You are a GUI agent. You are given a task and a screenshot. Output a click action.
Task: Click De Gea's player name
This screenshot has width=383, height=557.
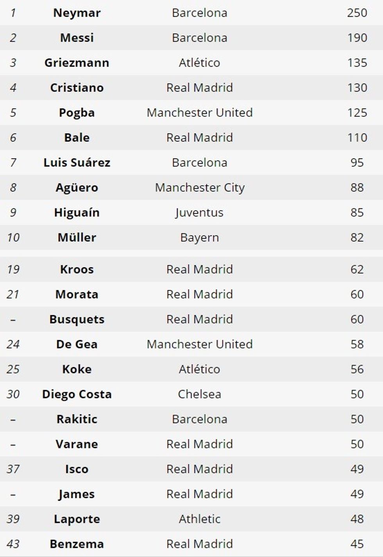[77, 345]
